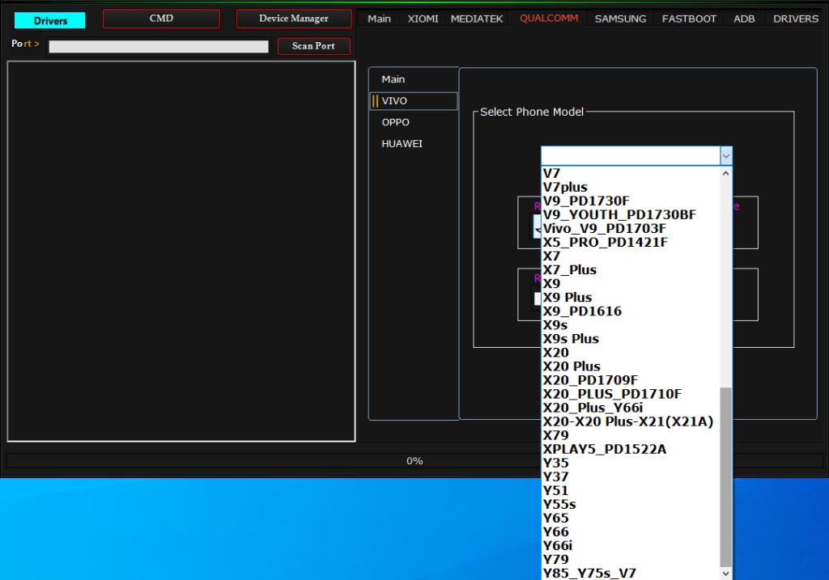Choose Y79 model
Image resolution: width=829 pixels, height=580 pixels.
pyautogui.click(x=631, y=559)
